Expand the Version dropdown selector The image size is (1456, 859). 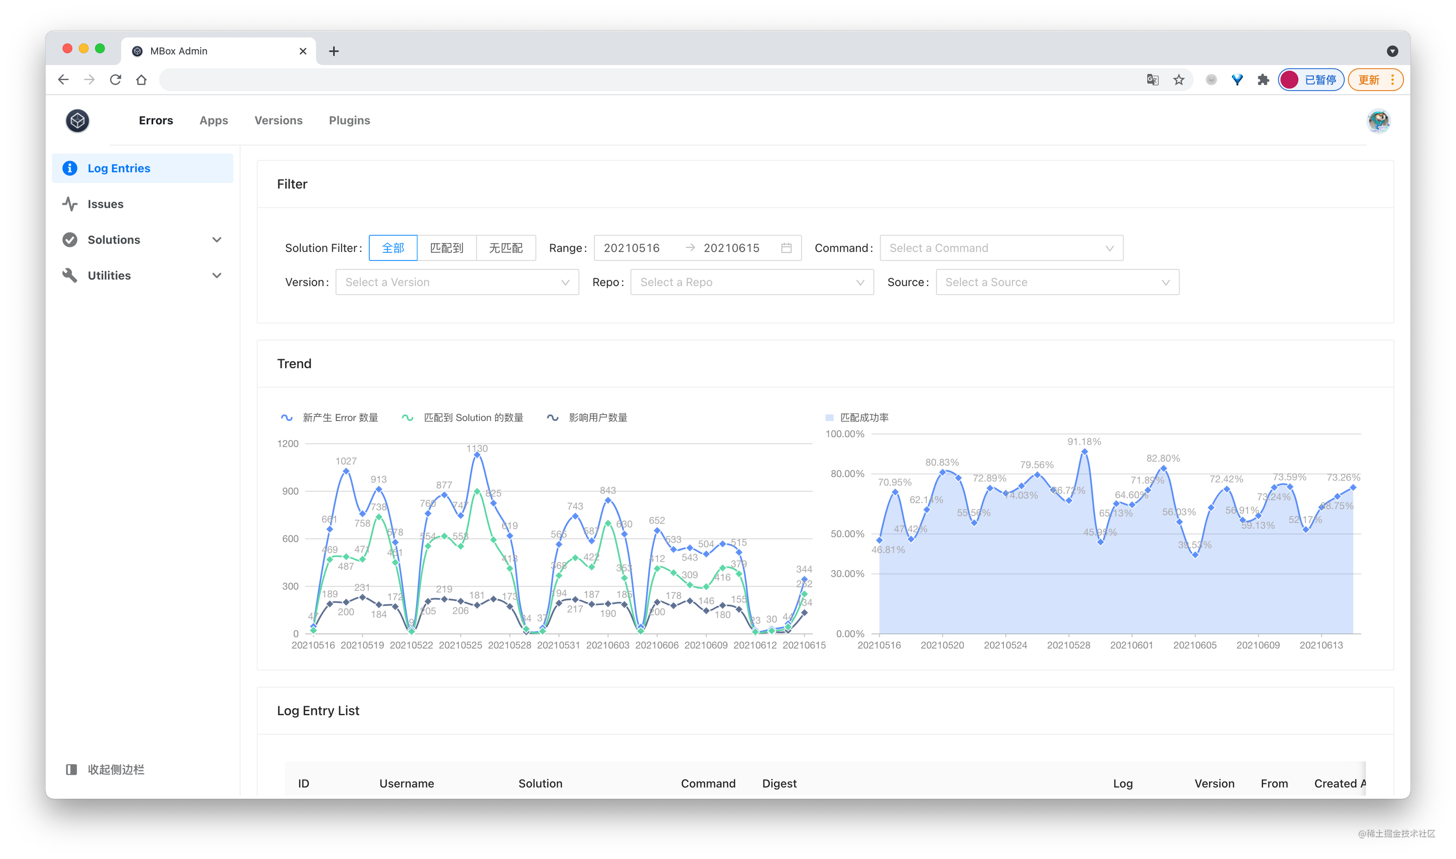tap(455, 282)
